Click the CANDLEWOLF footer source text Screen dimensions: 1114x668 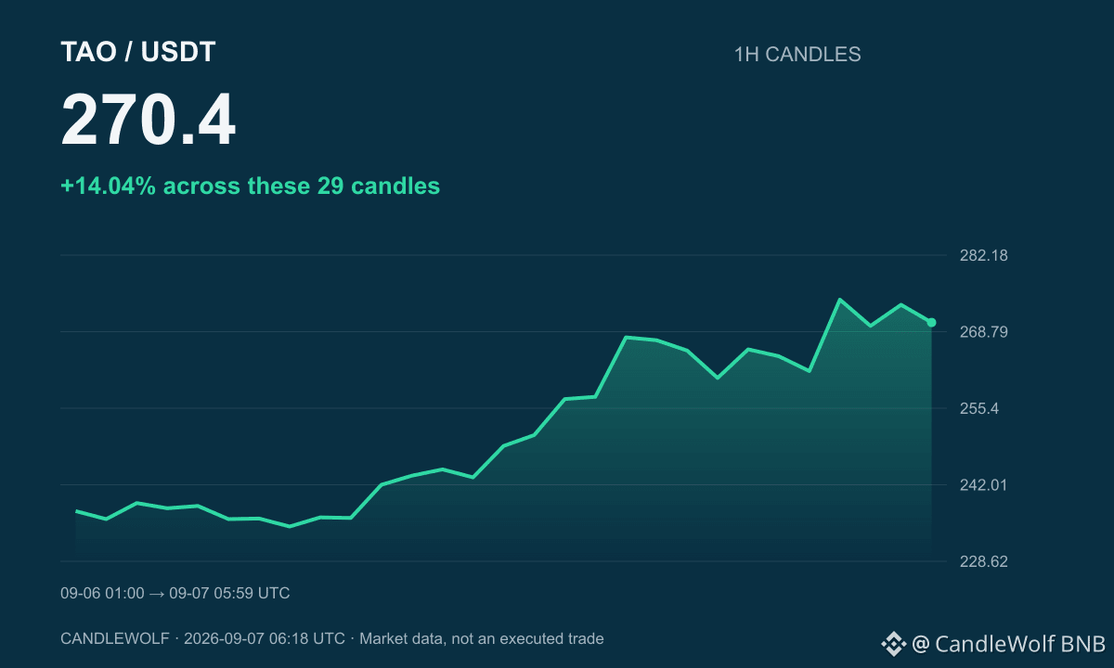115,638
